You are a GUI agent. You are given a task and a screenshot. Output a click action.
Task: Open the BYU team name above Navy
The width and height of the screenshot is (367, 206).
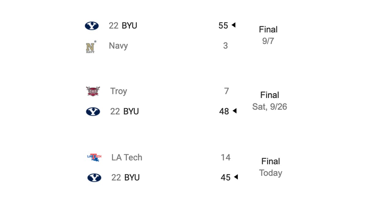(x=129, y=26)
